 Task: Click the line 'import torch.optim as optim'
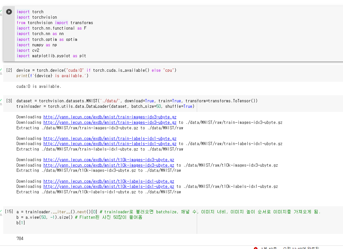pyautogui.click(x=47, y=40)
